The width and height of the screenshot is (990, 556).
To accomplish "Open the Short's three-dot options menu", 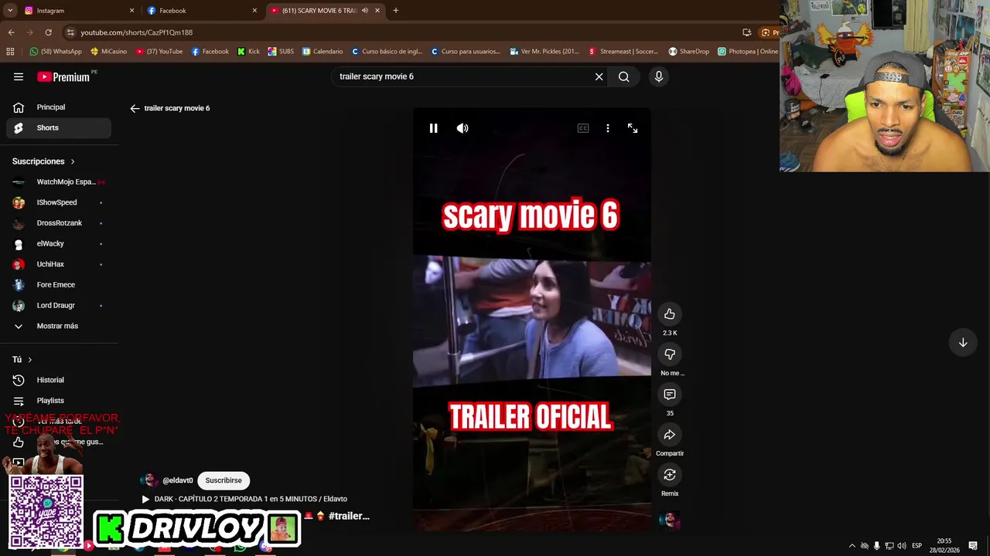I will tap(608, 128).
